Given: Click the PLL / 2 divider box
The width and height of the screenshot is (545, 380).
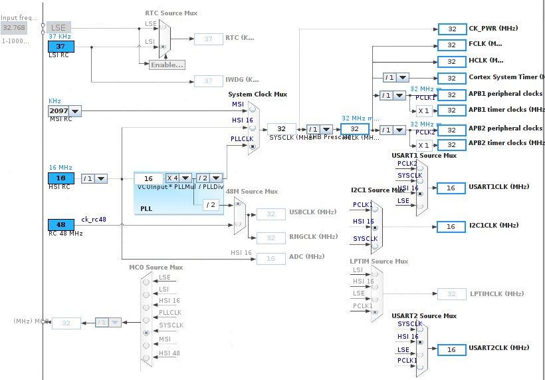Looking at the screenshot, I should point(211,206).
